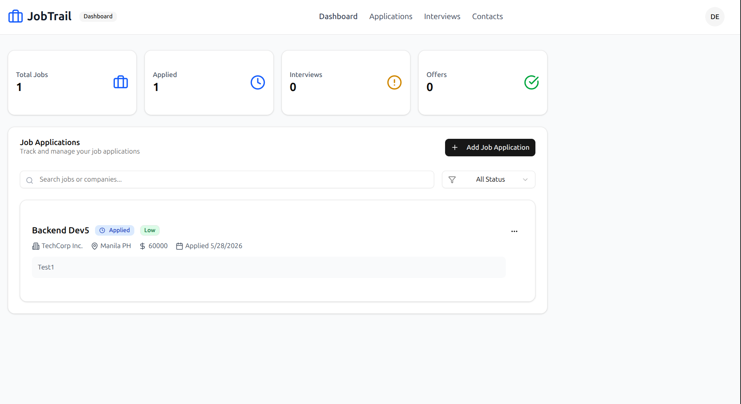Click the Applied 5/28/2026 date text
Viewport: 741px width, 404px height.
[x=214, y=246]
